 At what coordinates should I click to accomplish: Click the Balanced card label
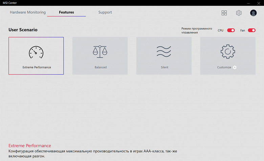(101, 67)
